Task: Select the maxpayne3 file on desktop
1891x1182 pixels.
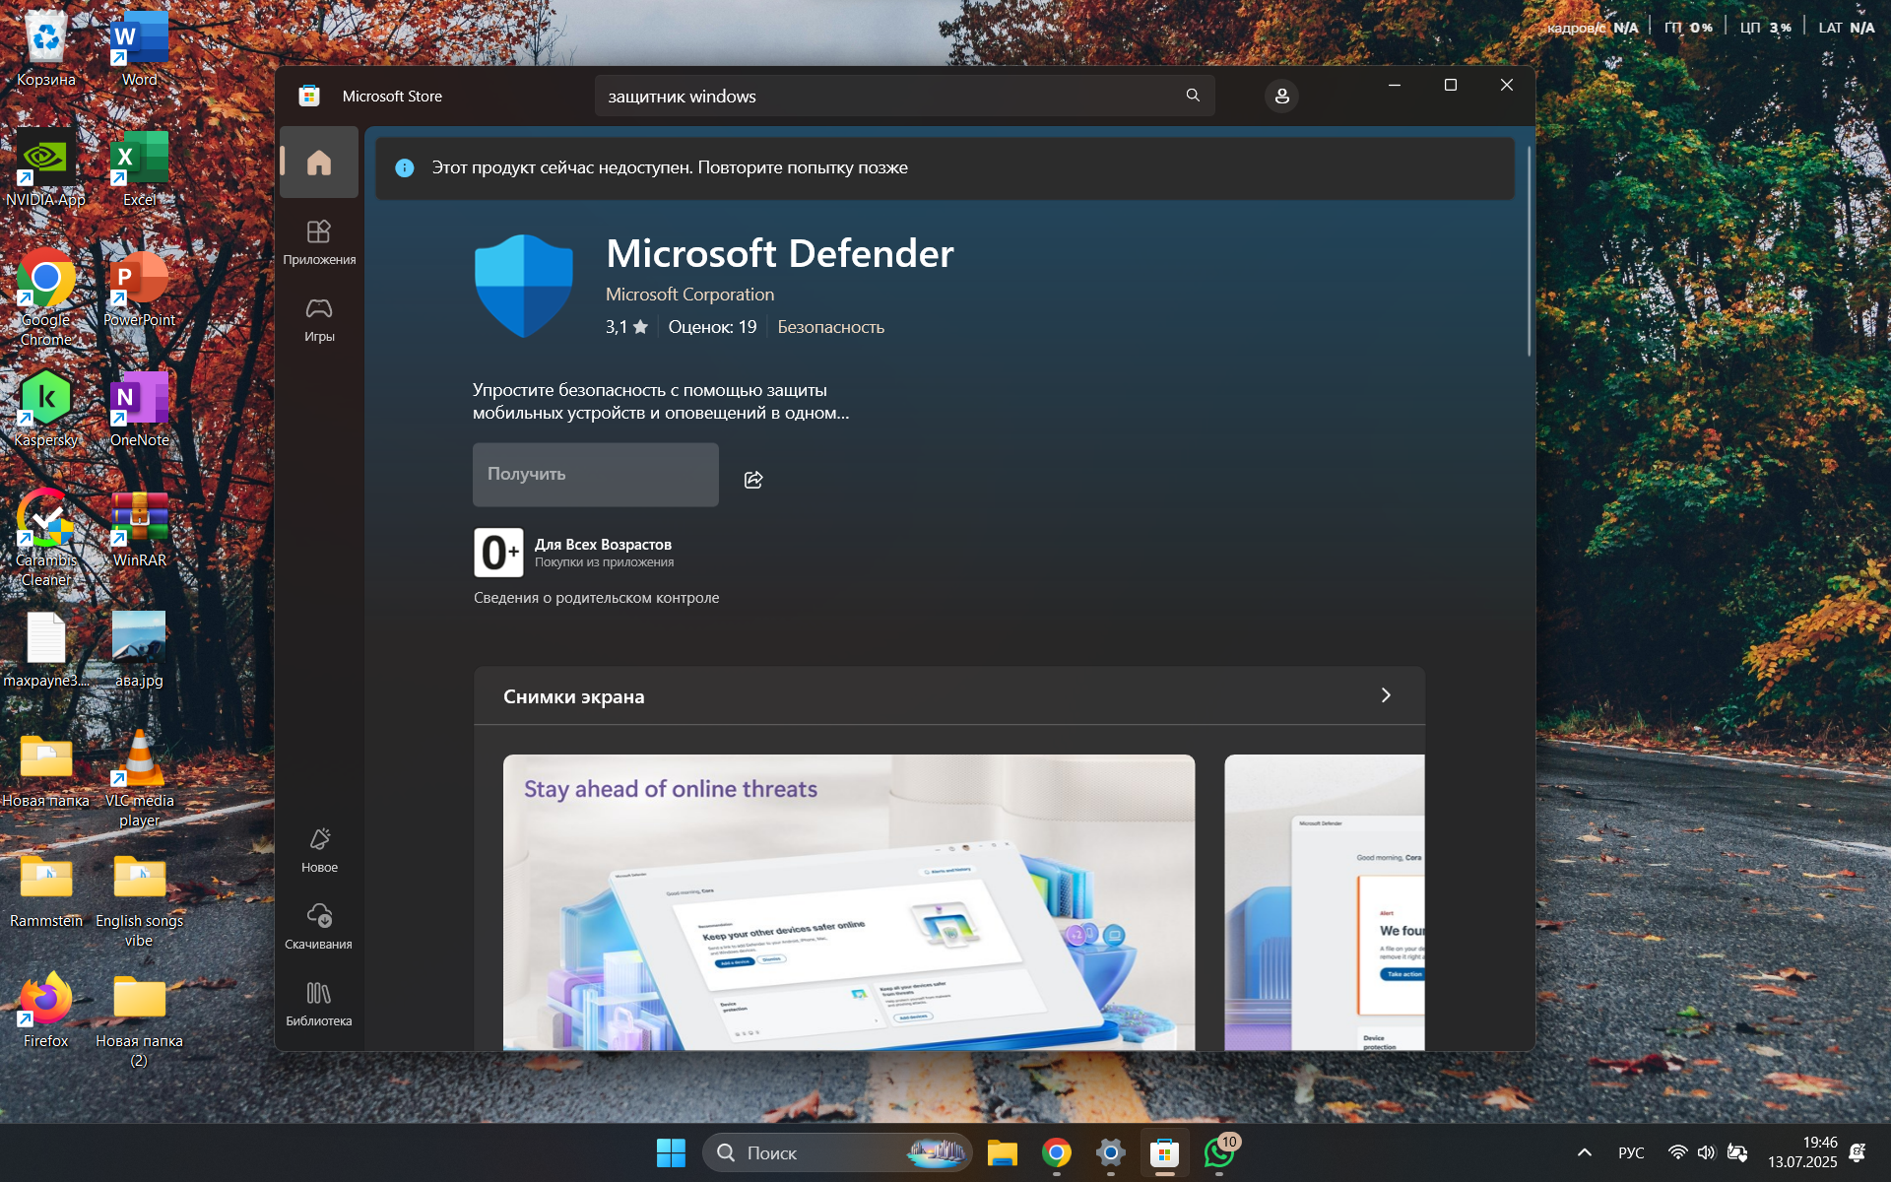Action: point(45,650)
